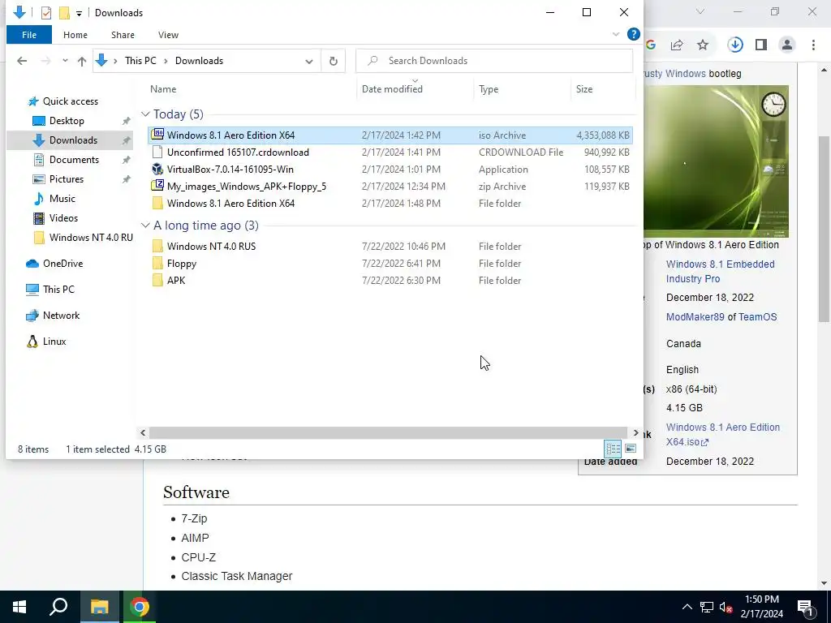The width and height of the screenshot is (831, 623).
Task: Open taskbar search magnifier
Action: coord(58,607)
